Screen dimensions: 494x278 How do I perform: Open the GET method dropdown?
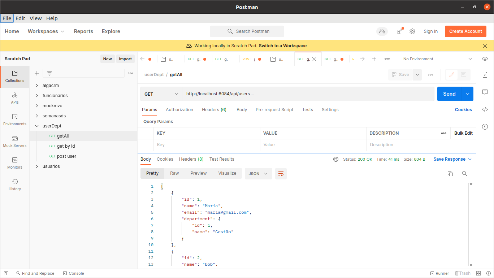pos(161,94)
